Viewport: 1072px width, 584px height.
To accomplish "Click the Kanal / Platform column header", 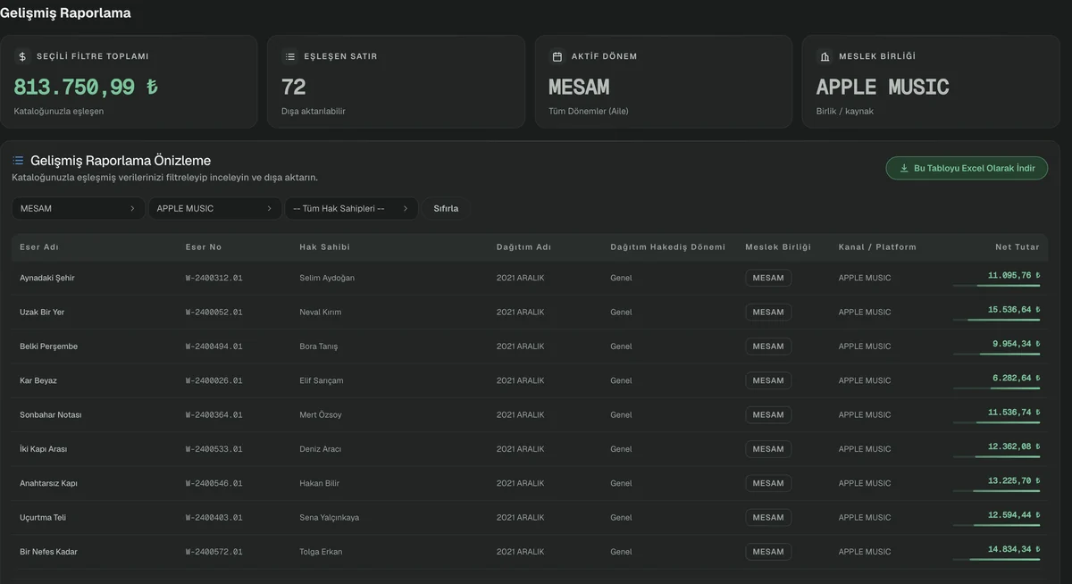I will pos(877,247).
